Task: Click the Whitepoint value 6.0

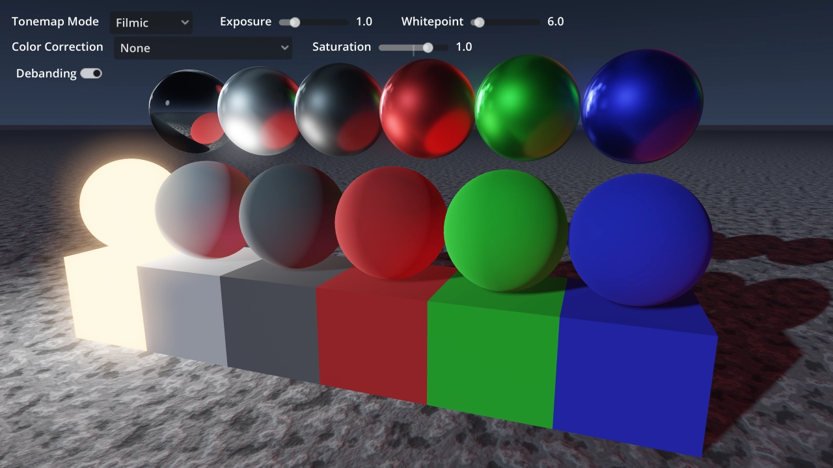Action: click(555, 22)
